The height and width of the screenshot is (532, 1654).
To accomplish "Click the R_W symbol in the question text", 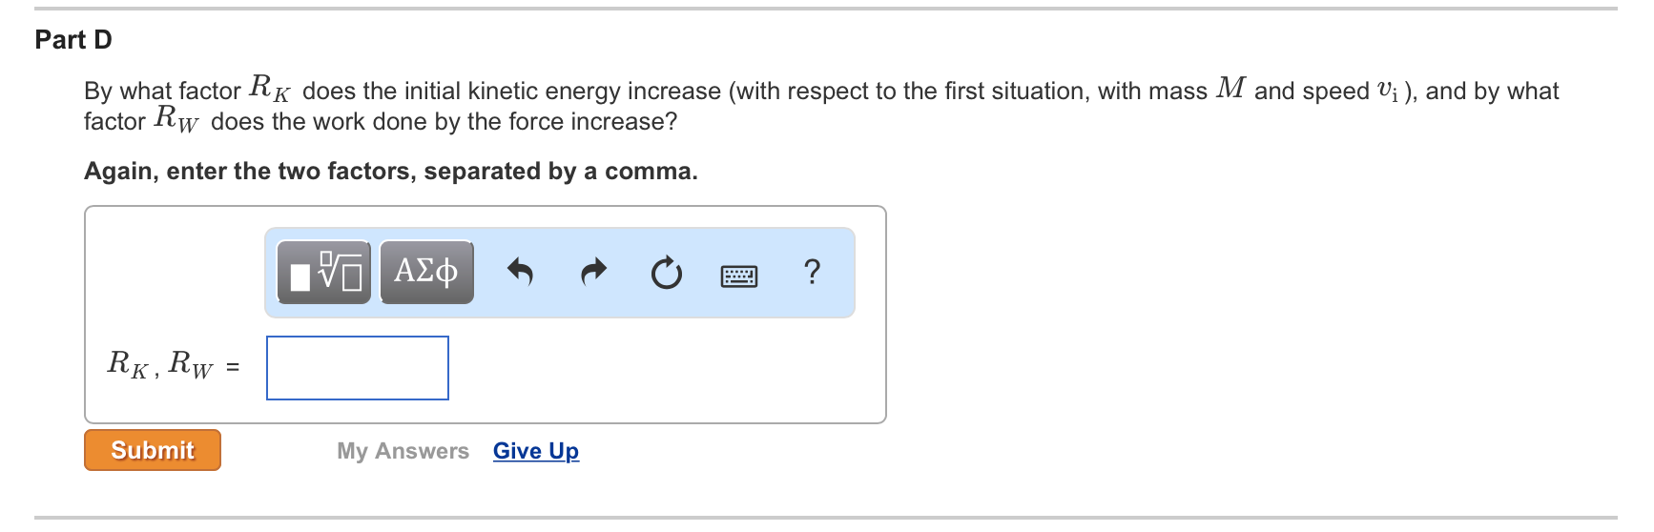I will pos(176,119).
